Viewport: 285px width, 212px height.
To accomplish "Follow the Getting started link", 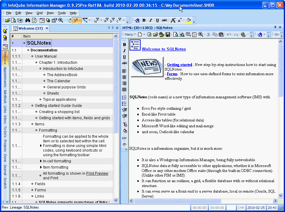I will [179, 65].
